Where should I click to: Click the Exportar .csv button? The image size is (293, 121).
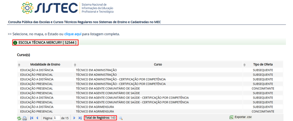[x=241, y=118]
